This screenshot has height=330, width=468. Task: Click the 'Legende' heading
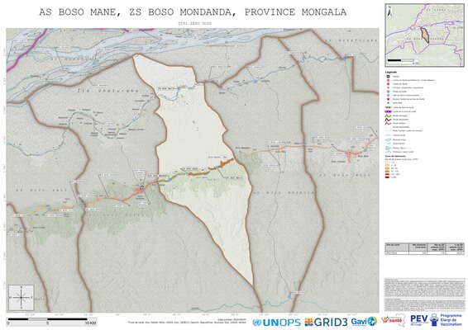[x=391, y=73]
